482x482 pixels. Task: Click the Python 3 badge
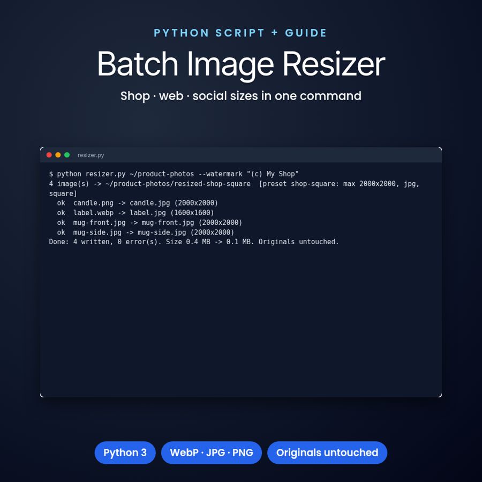(x=125, y=453)
